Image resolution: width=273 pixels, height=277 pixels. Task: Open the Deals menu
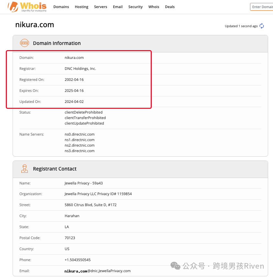[170, 7]
